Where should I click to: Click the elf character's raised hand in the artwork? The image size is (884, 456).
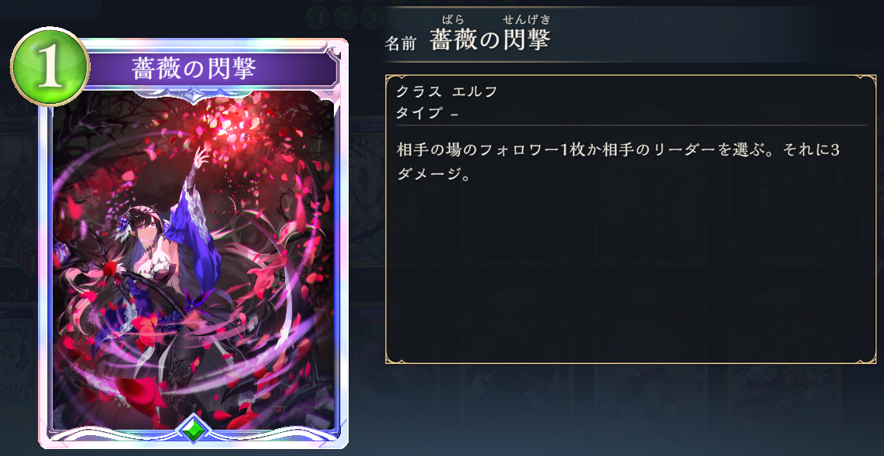[201, 156]
